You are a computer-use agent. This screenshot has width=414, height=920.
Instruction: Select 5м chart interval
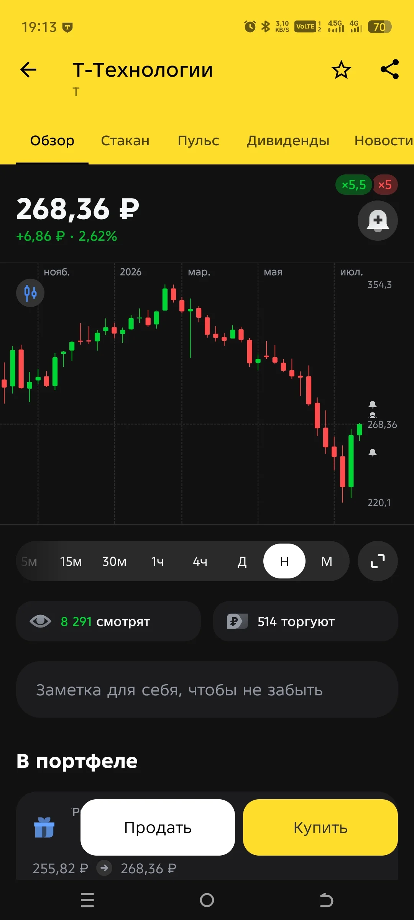[29, 562]
